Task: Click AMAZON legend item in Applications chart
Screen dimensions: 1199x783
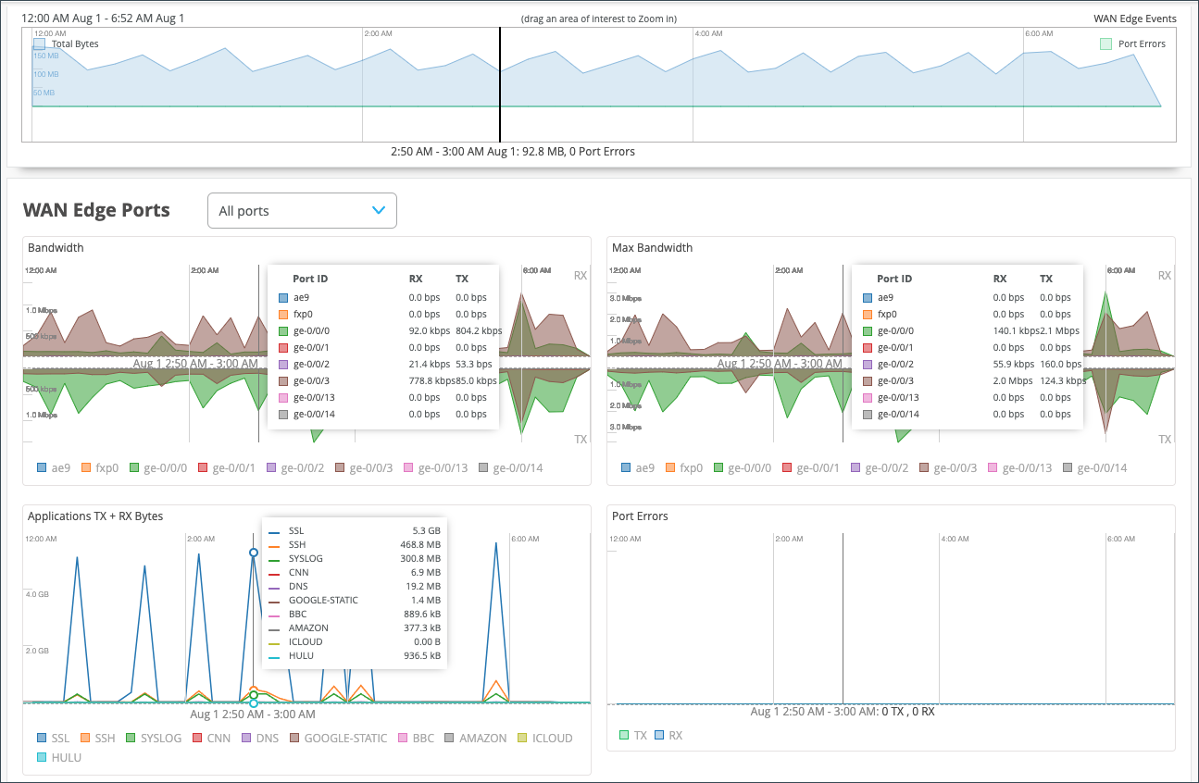Action: click(x=475, y=739)
